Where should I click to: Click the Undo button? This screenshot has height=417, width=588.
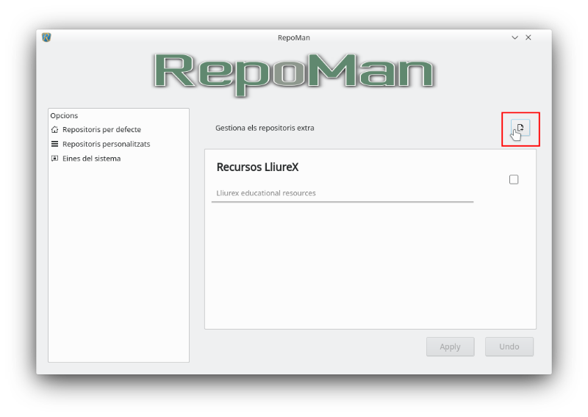[x=509, y=347]
